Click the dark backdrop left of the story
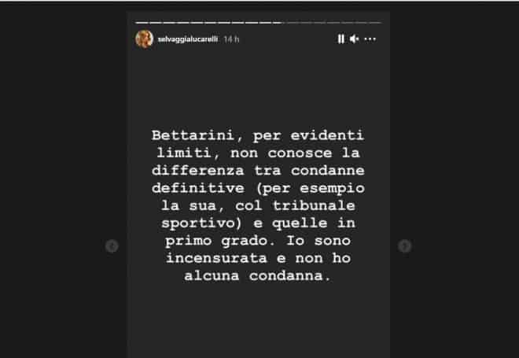This screenshot has height=358, width=519. coord(63,179)
